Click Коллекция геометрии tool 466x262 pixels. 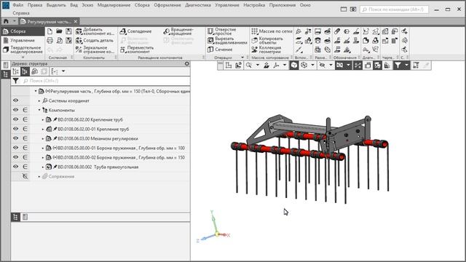[x=266, y=49]
